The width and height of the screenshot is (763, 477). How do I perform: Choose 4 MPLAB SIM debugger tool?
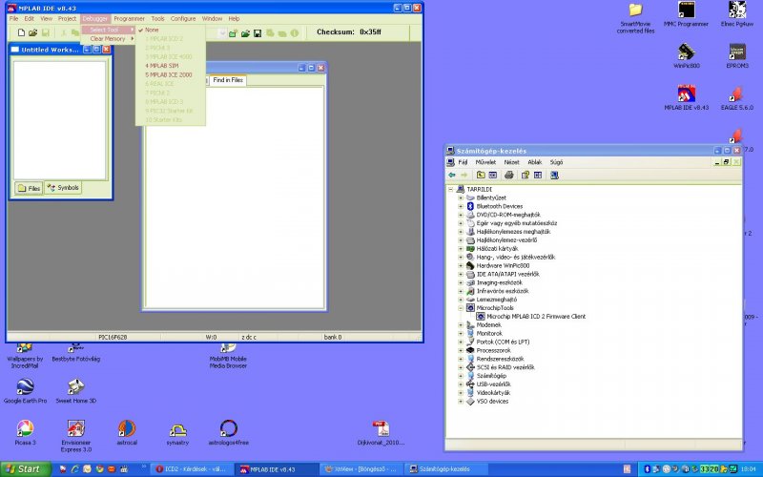pyautogui.click(x=171, y=65)
